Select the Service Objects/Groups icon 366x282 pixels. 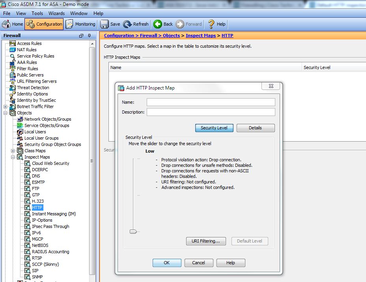[x=20, y=125]
